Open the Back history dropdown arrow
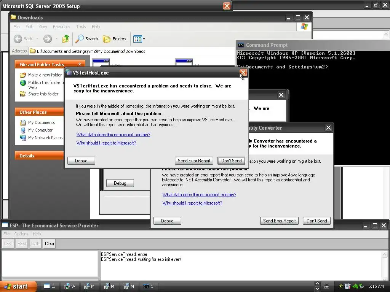390x292 pixels. pos(37,39)
